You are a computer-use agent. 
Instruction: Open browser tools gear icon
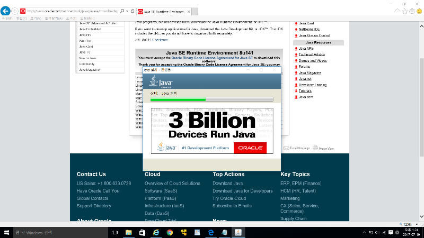point(412,11)
